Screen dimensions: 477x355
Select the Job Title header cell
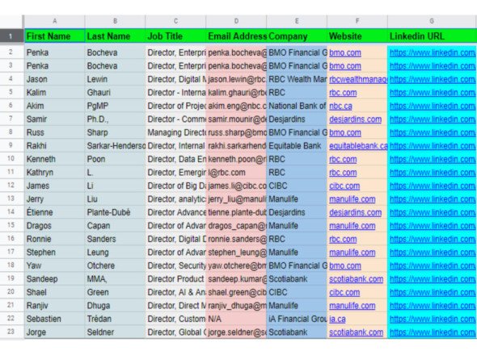pyautogui.click(x=175, y=36)
